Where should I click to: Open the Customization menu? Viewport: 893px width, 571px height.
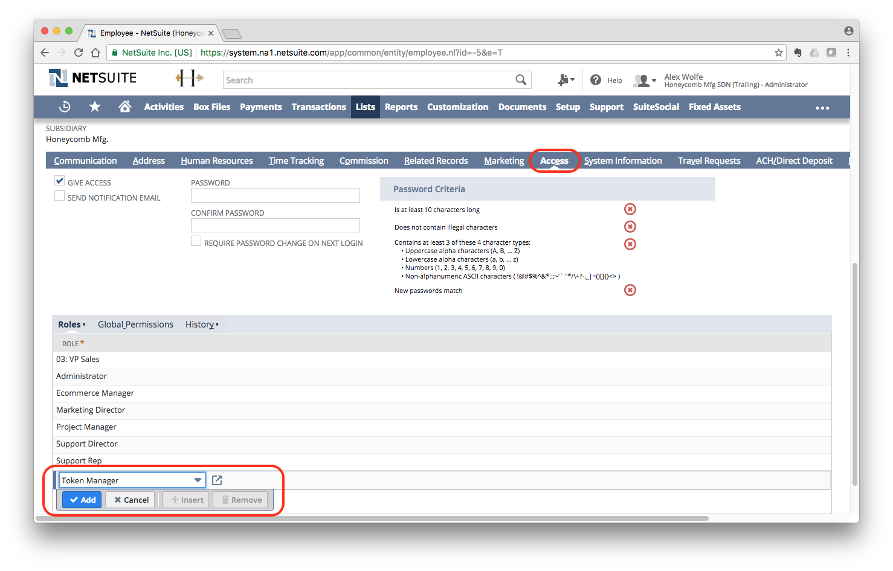[457, 107]
